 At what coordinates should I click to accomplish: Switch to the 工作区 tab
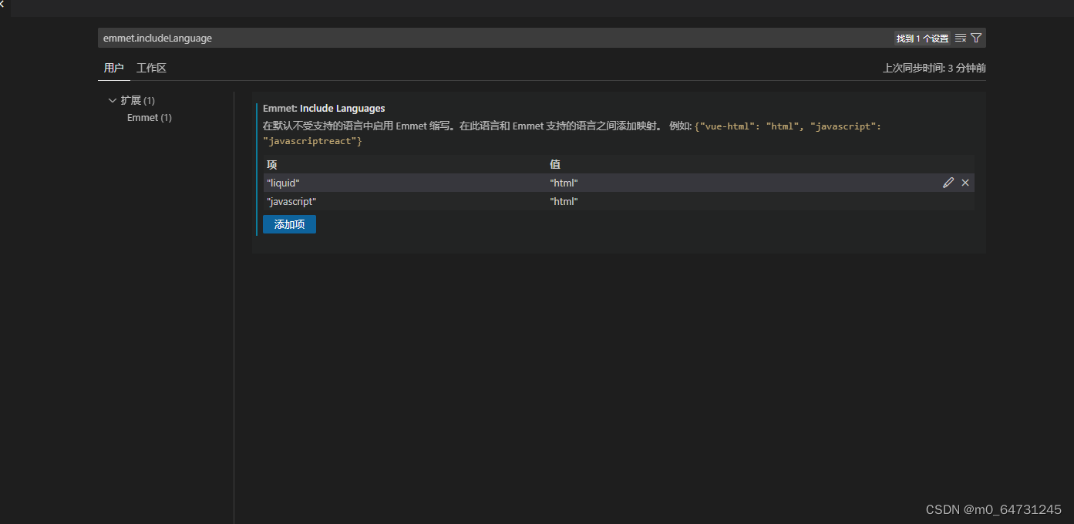[151, 68]
